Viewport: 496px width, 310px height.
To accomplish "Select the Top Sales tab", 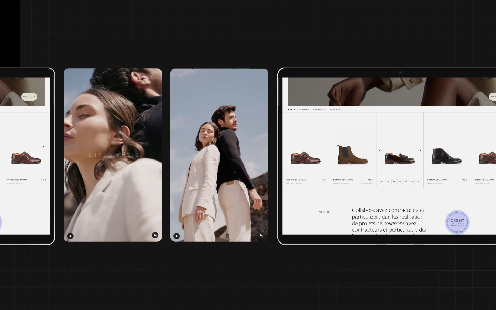I will point(335,110).
